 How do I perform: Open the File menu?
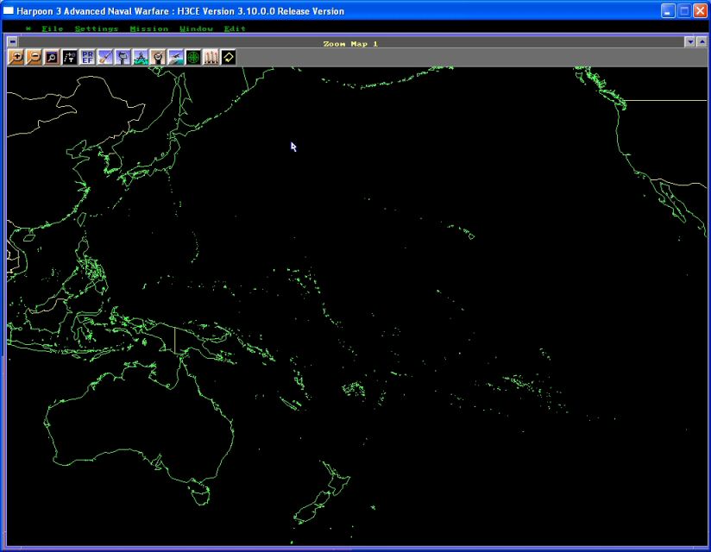click(x=52, y=28)
